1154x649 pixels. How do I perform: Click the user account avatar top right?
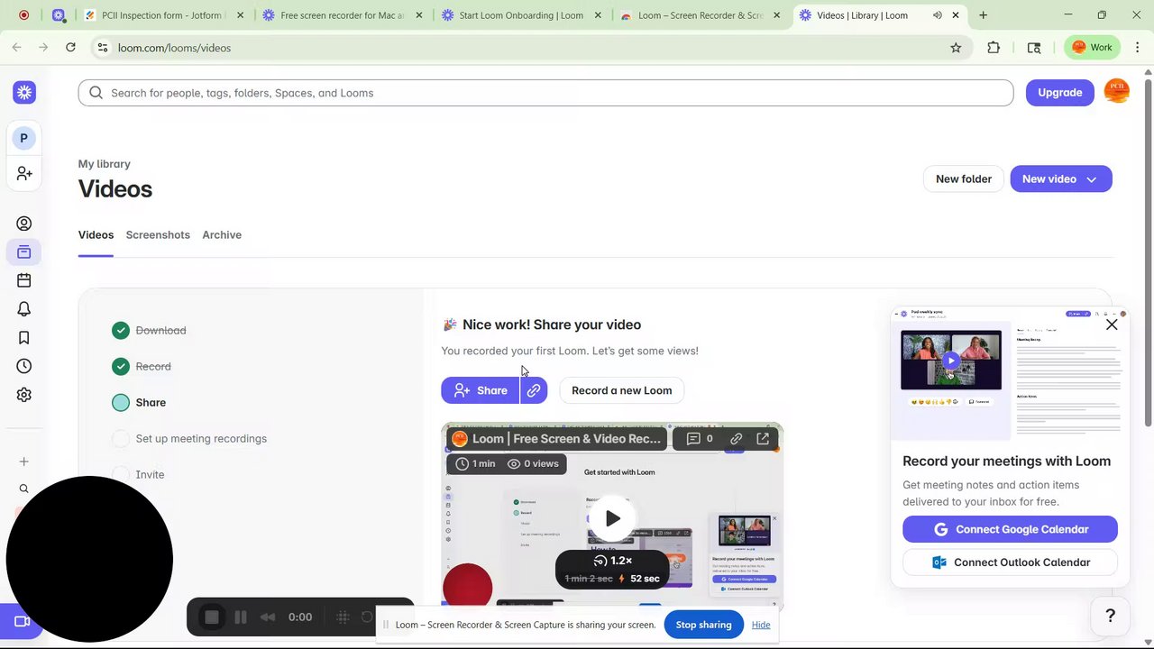click(x=1117, y=92)
